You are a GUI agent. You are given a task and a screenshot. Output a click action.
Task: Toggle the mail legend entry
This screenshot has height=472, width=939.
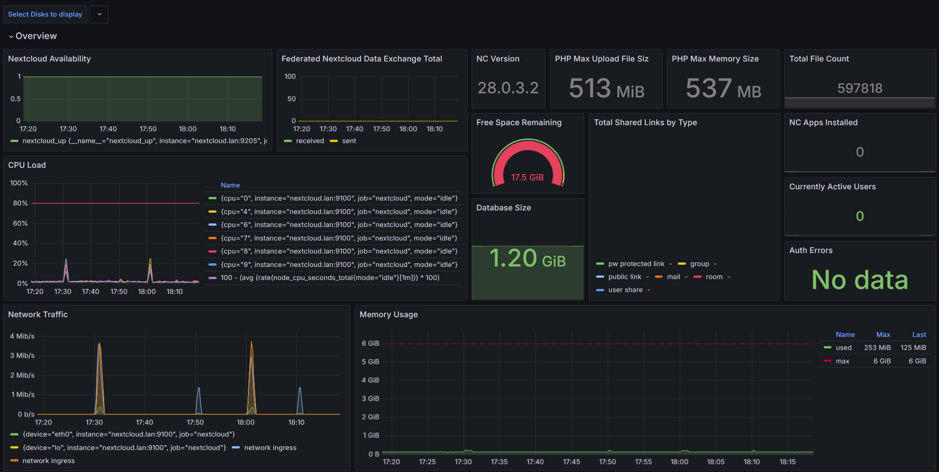coord(673,277)
